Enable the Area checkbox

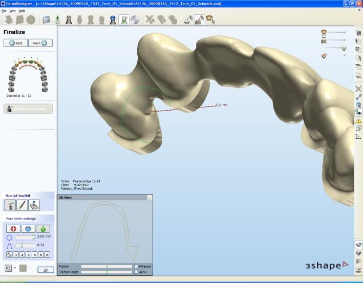click(x=136, y=272)
